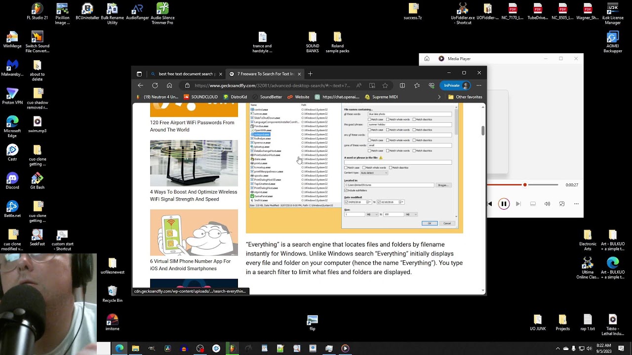Open the Website bookmark
Viewport: 632px width, 355px height.
point(298,97)
